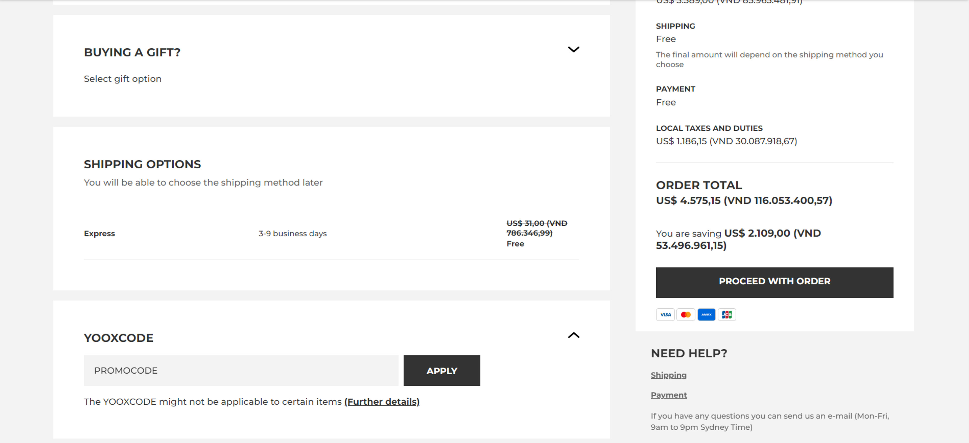Click the Visa payment card icon

click(665, 314)
